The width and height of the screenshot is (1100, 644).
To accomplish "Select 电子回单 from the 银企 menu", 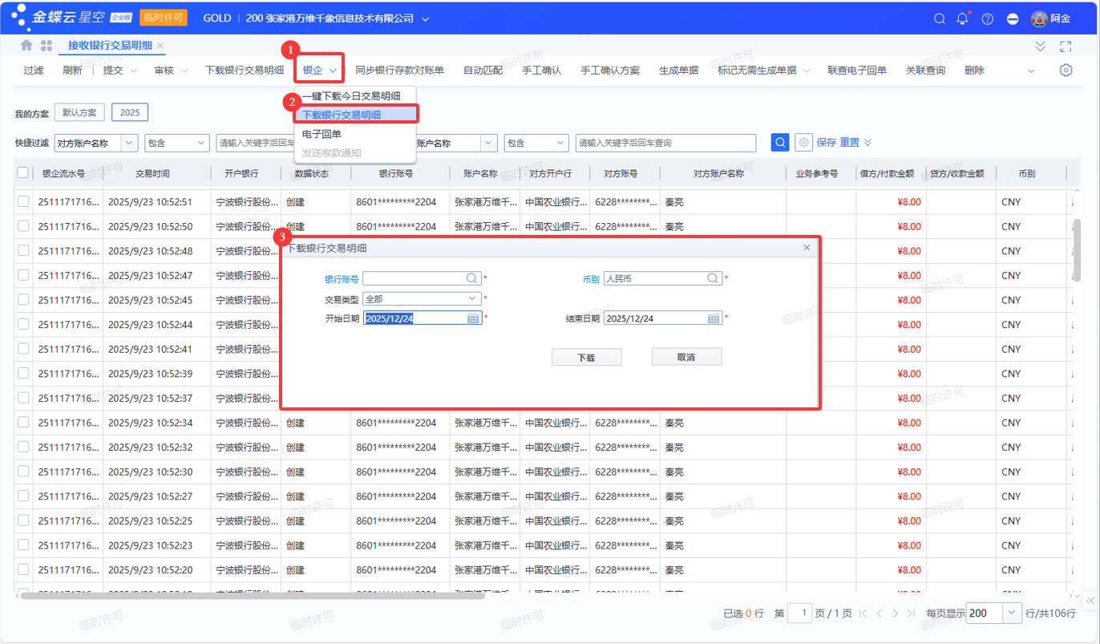I will tap(322, 134).
